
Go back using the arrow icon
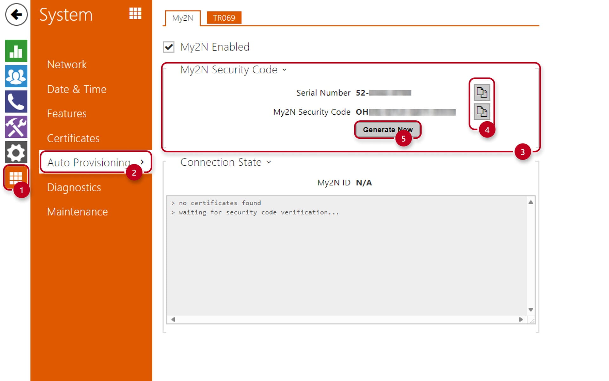(16, 14)
